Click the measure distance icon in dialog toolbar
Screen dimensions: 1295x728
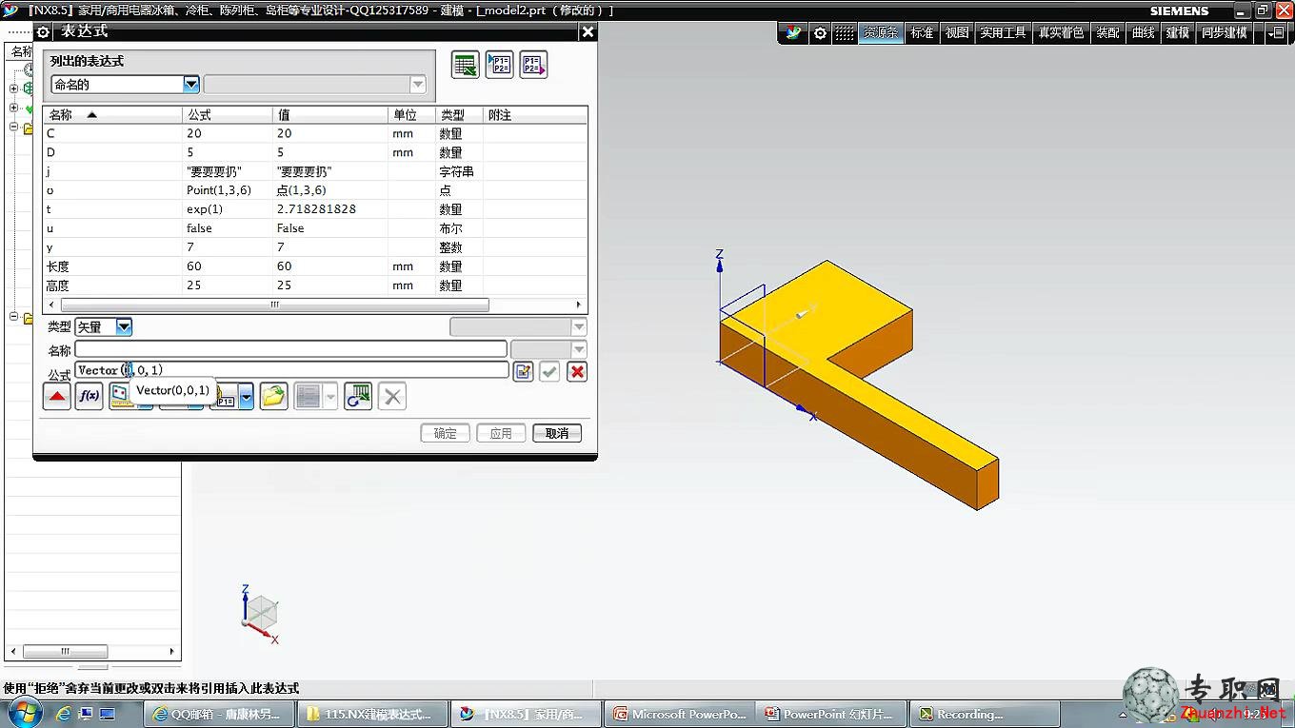pos(121,396)
